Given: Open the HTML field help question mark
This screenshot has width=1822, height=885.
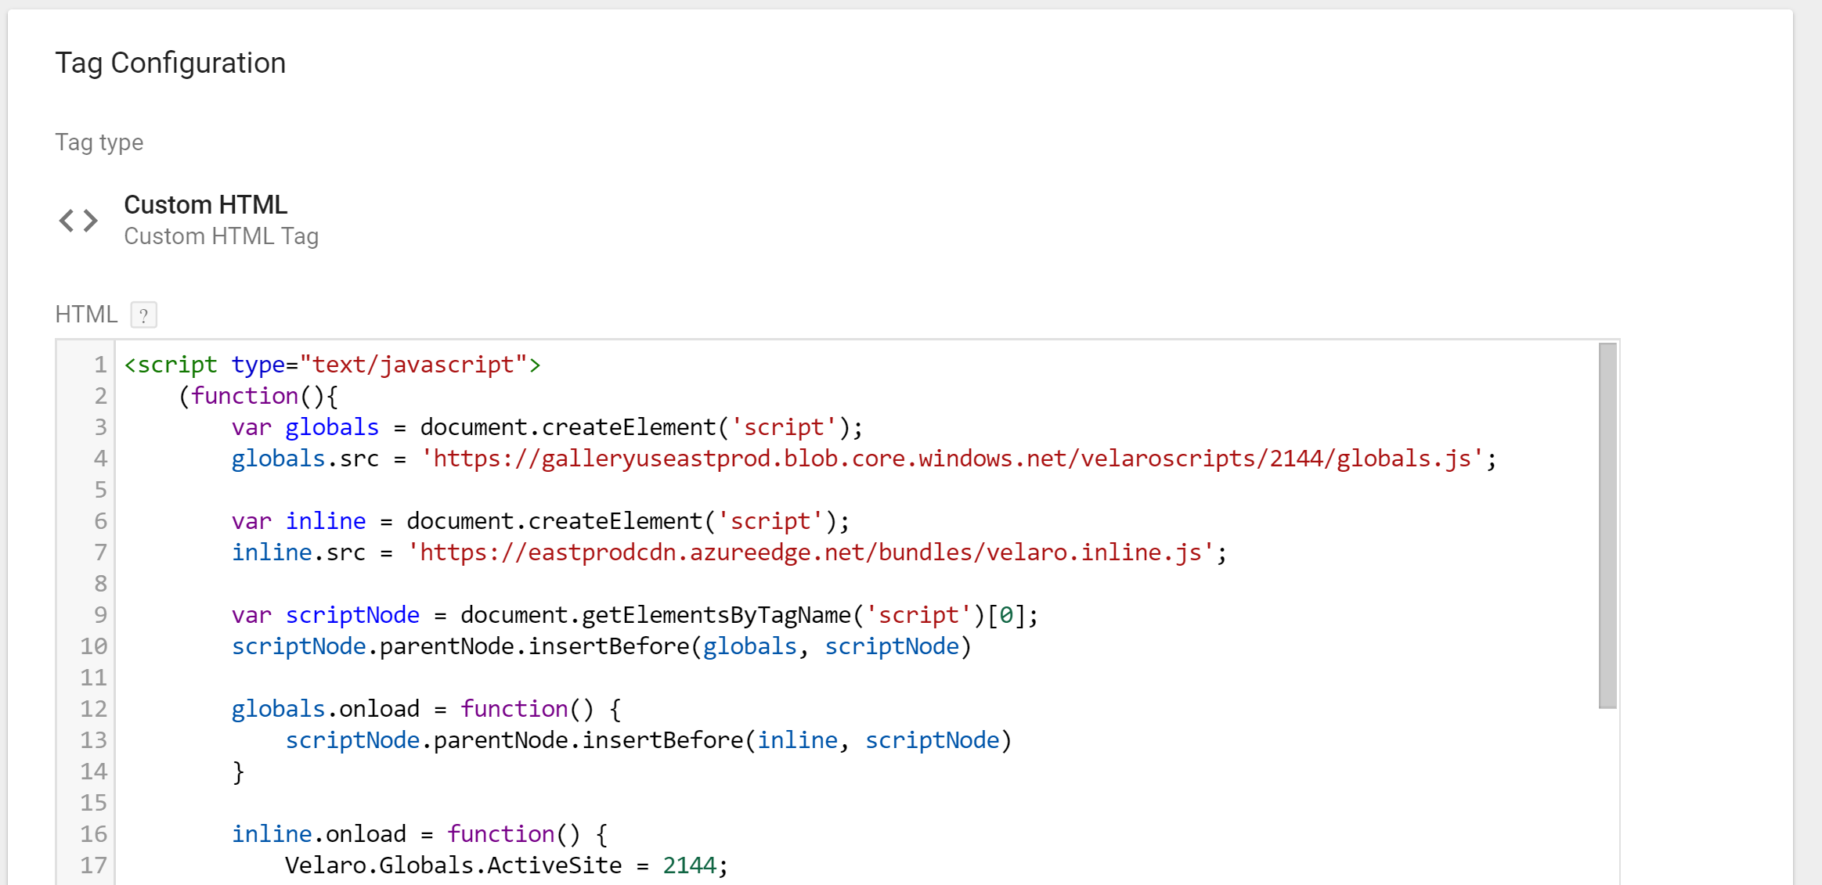Looking at the screenshot, I should click(143, 315).
